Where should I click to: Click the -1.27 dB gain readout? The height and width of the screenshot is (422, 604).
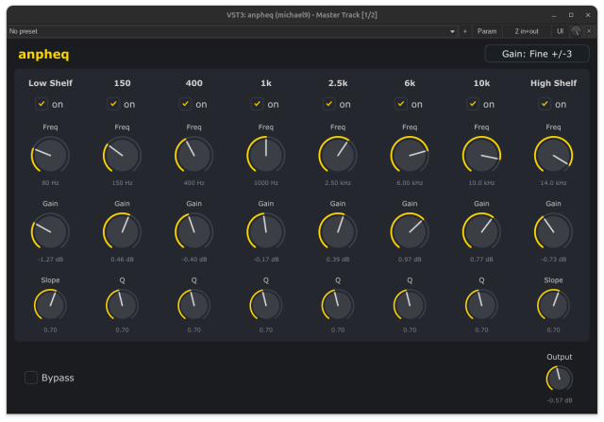50,260
